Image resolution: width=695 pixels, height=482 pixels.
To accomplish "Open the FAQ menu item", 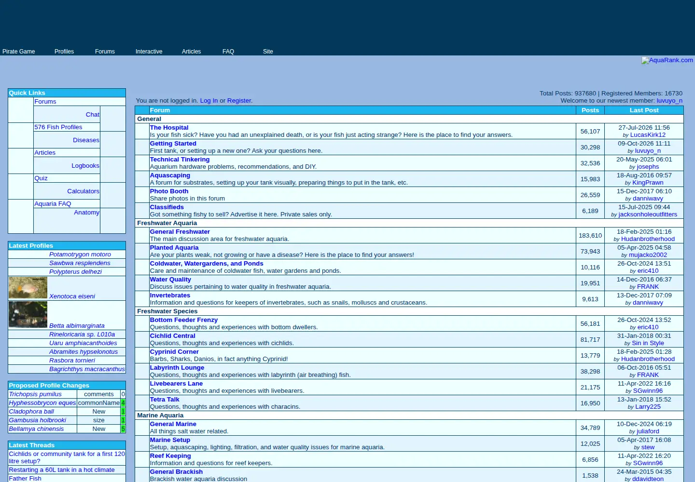I will [x=228, y=52].
